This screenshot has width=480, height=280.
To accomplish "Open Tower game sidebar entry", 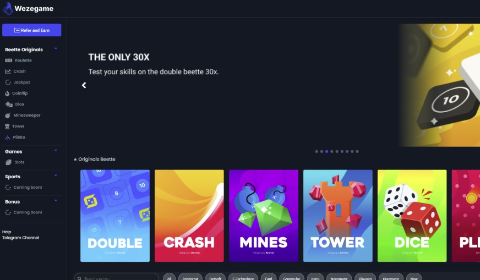I will click(14, 127).
